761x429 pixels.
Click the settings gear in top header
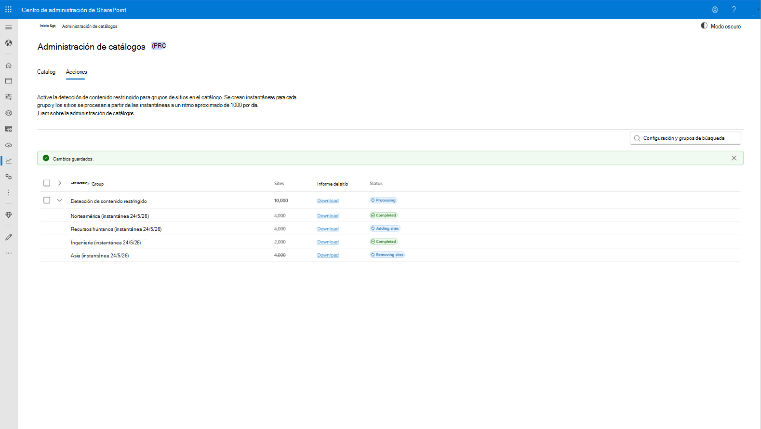[715, 10]
